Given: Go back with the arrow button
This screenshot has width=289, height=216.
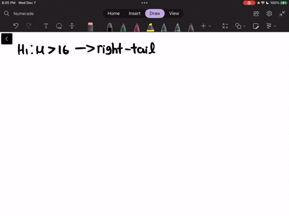Looking at the screenshot, I should [x=7, y=39].
